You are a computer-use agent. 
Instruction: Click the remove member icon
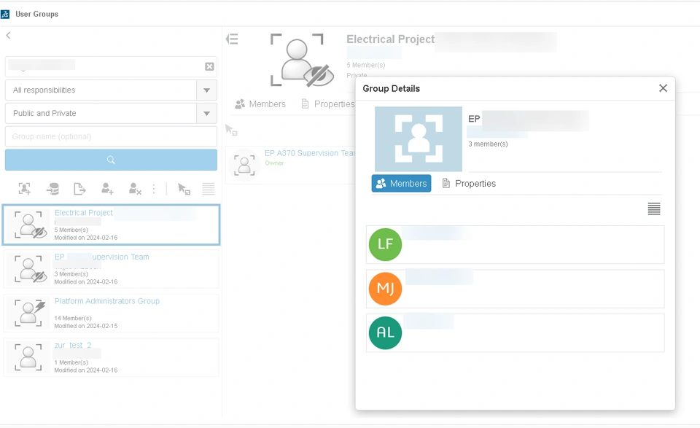pyautogui.click(x=134, y=190)
